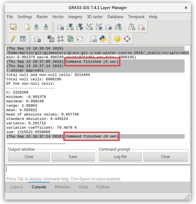The width and height of the screenshot is (196, 204).
Task: Open the Raster menu
Action: pos(42,17)
